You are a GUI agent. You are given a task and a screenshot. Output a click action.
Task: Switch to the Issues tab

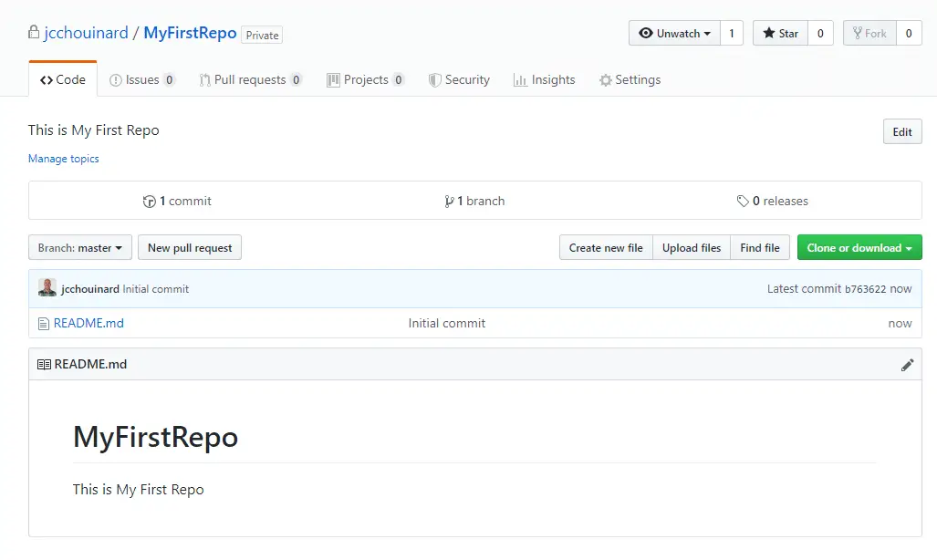(141, 80)
